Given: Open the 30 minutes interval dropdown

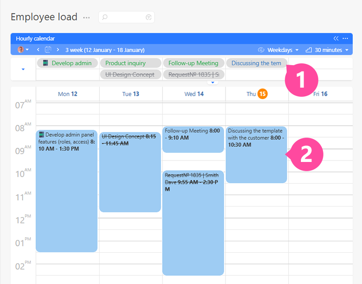Looking at the screenshot, I should click(331, 50).
